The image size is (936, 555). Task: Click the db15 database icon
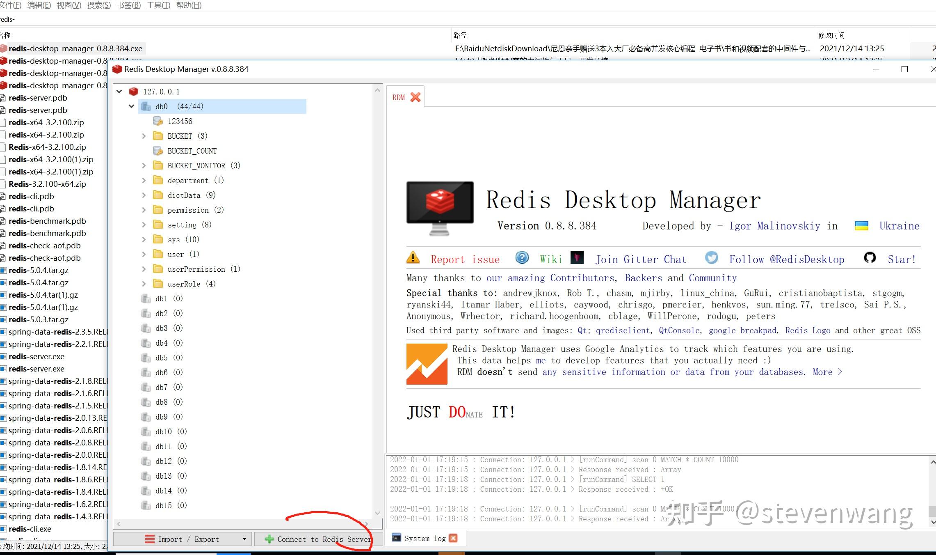[145, 505]
